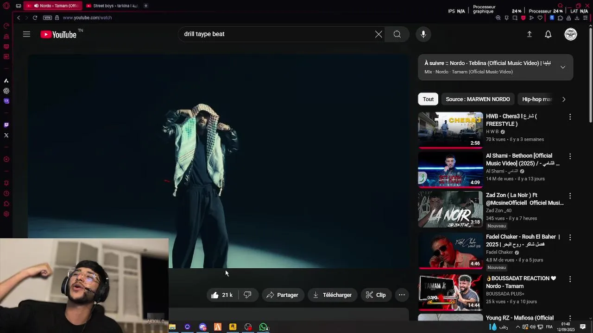Image resolution: width=593 pixels, height=333 pixels.
Task: Open the zoom magnifier in address bar
Action: [498, 18]
